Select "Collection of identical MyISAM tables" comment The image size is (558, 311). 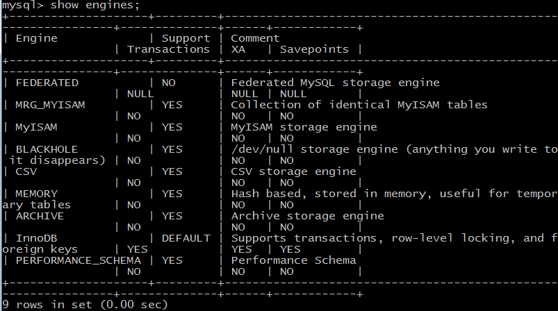pos(359,105)
